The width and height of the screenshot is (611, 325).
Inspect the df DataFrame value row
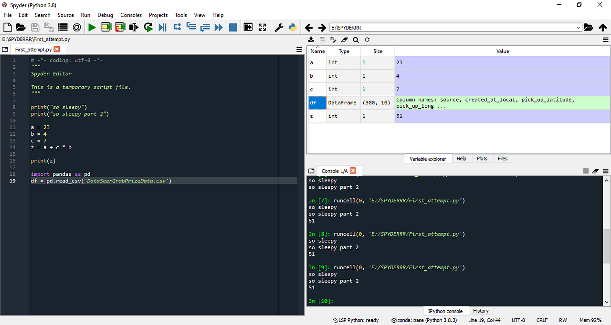point(501,102)
